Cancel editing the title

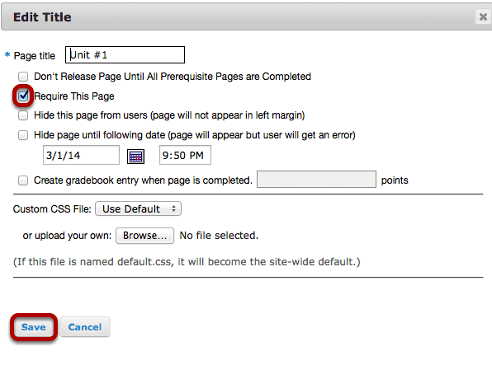[85, 327]
